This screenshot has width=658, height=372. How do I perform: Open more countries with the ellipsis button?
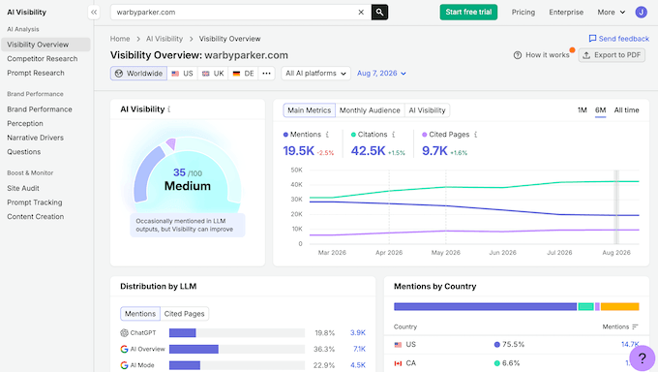tap(266, 73)
